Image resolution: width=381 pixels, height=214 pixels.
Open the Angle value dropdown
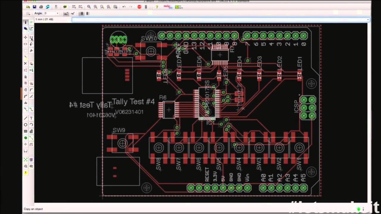coord(58,13)
